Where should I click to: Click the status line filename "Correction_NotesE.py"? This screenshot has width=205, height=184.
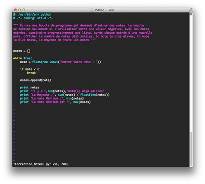[32, 164]
